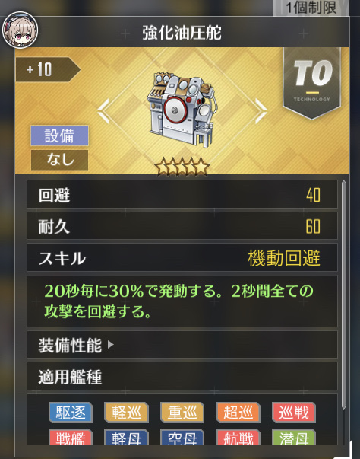Click the 重巡 ship type tag
This screenshot has height=459, width=360.
pyautogui.click(x=182, y=413)
